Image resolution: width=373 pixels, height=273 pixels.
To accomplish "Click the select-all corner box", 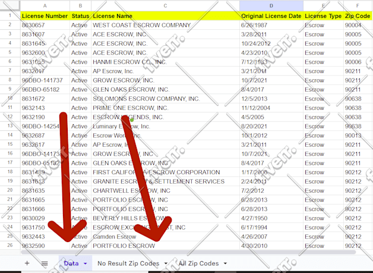I will (10, 6).
